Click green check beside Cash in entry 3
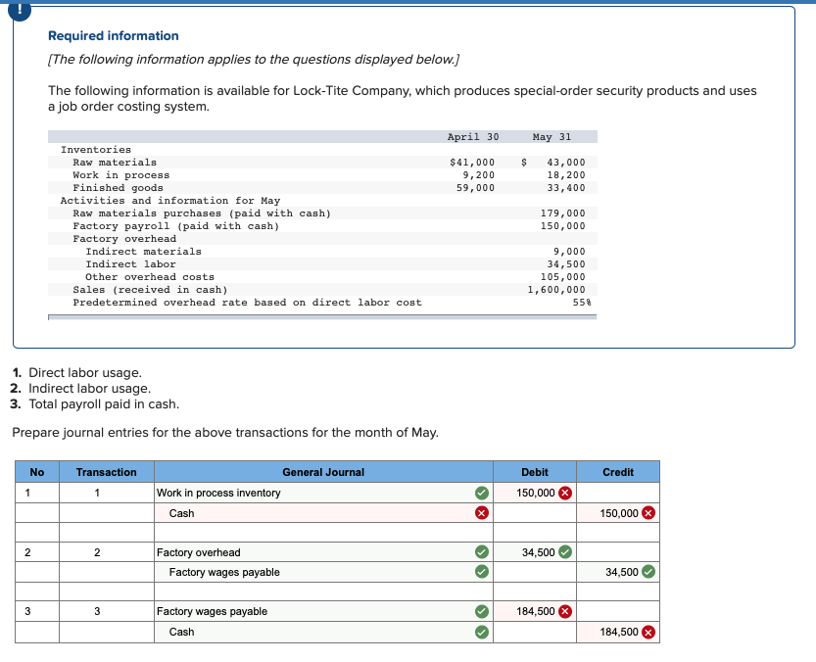Screen dimensions: 816x662 tap(482, 632)
